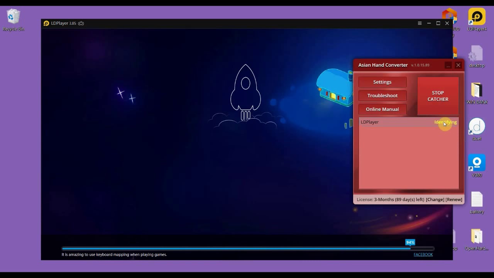The image size is (494, 278).
Task: Open the LDPlayer4 desktop shortcut
Action: point(477,20)
